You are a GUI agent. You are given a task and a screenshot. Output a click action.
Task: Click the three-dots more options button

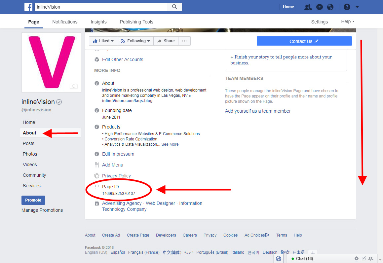184,41
